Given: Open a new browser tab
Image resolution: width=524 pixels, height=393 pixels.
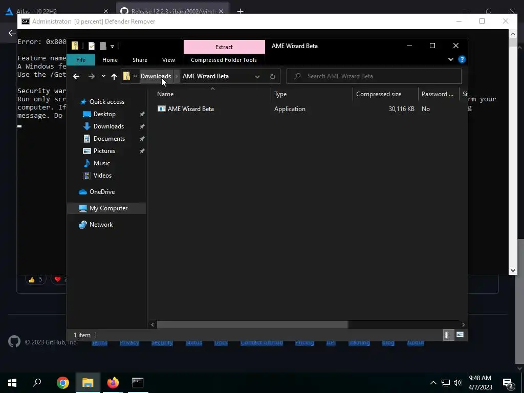Looking at the screenshot, I should pyautogui.click(x=240, y=11).
